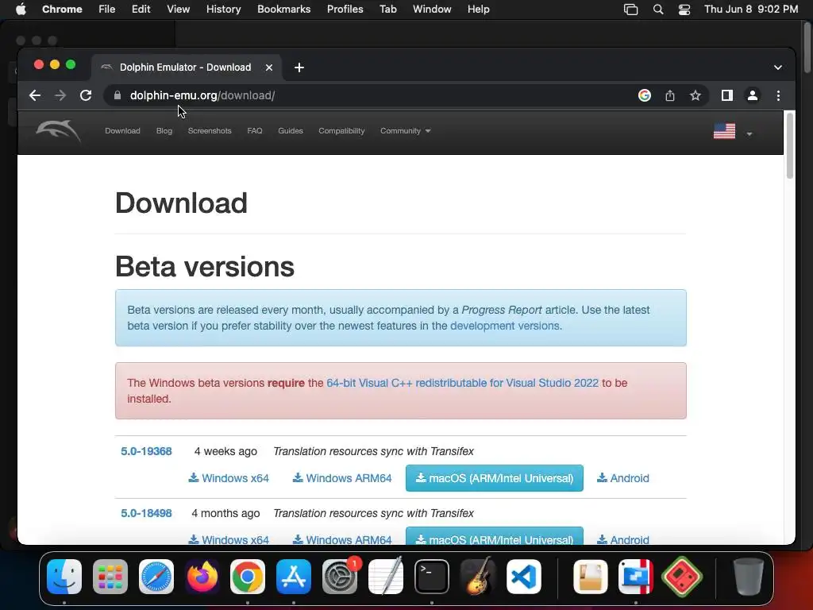
Task: Open a new tab with the plus button
Action: click(299, 68)
